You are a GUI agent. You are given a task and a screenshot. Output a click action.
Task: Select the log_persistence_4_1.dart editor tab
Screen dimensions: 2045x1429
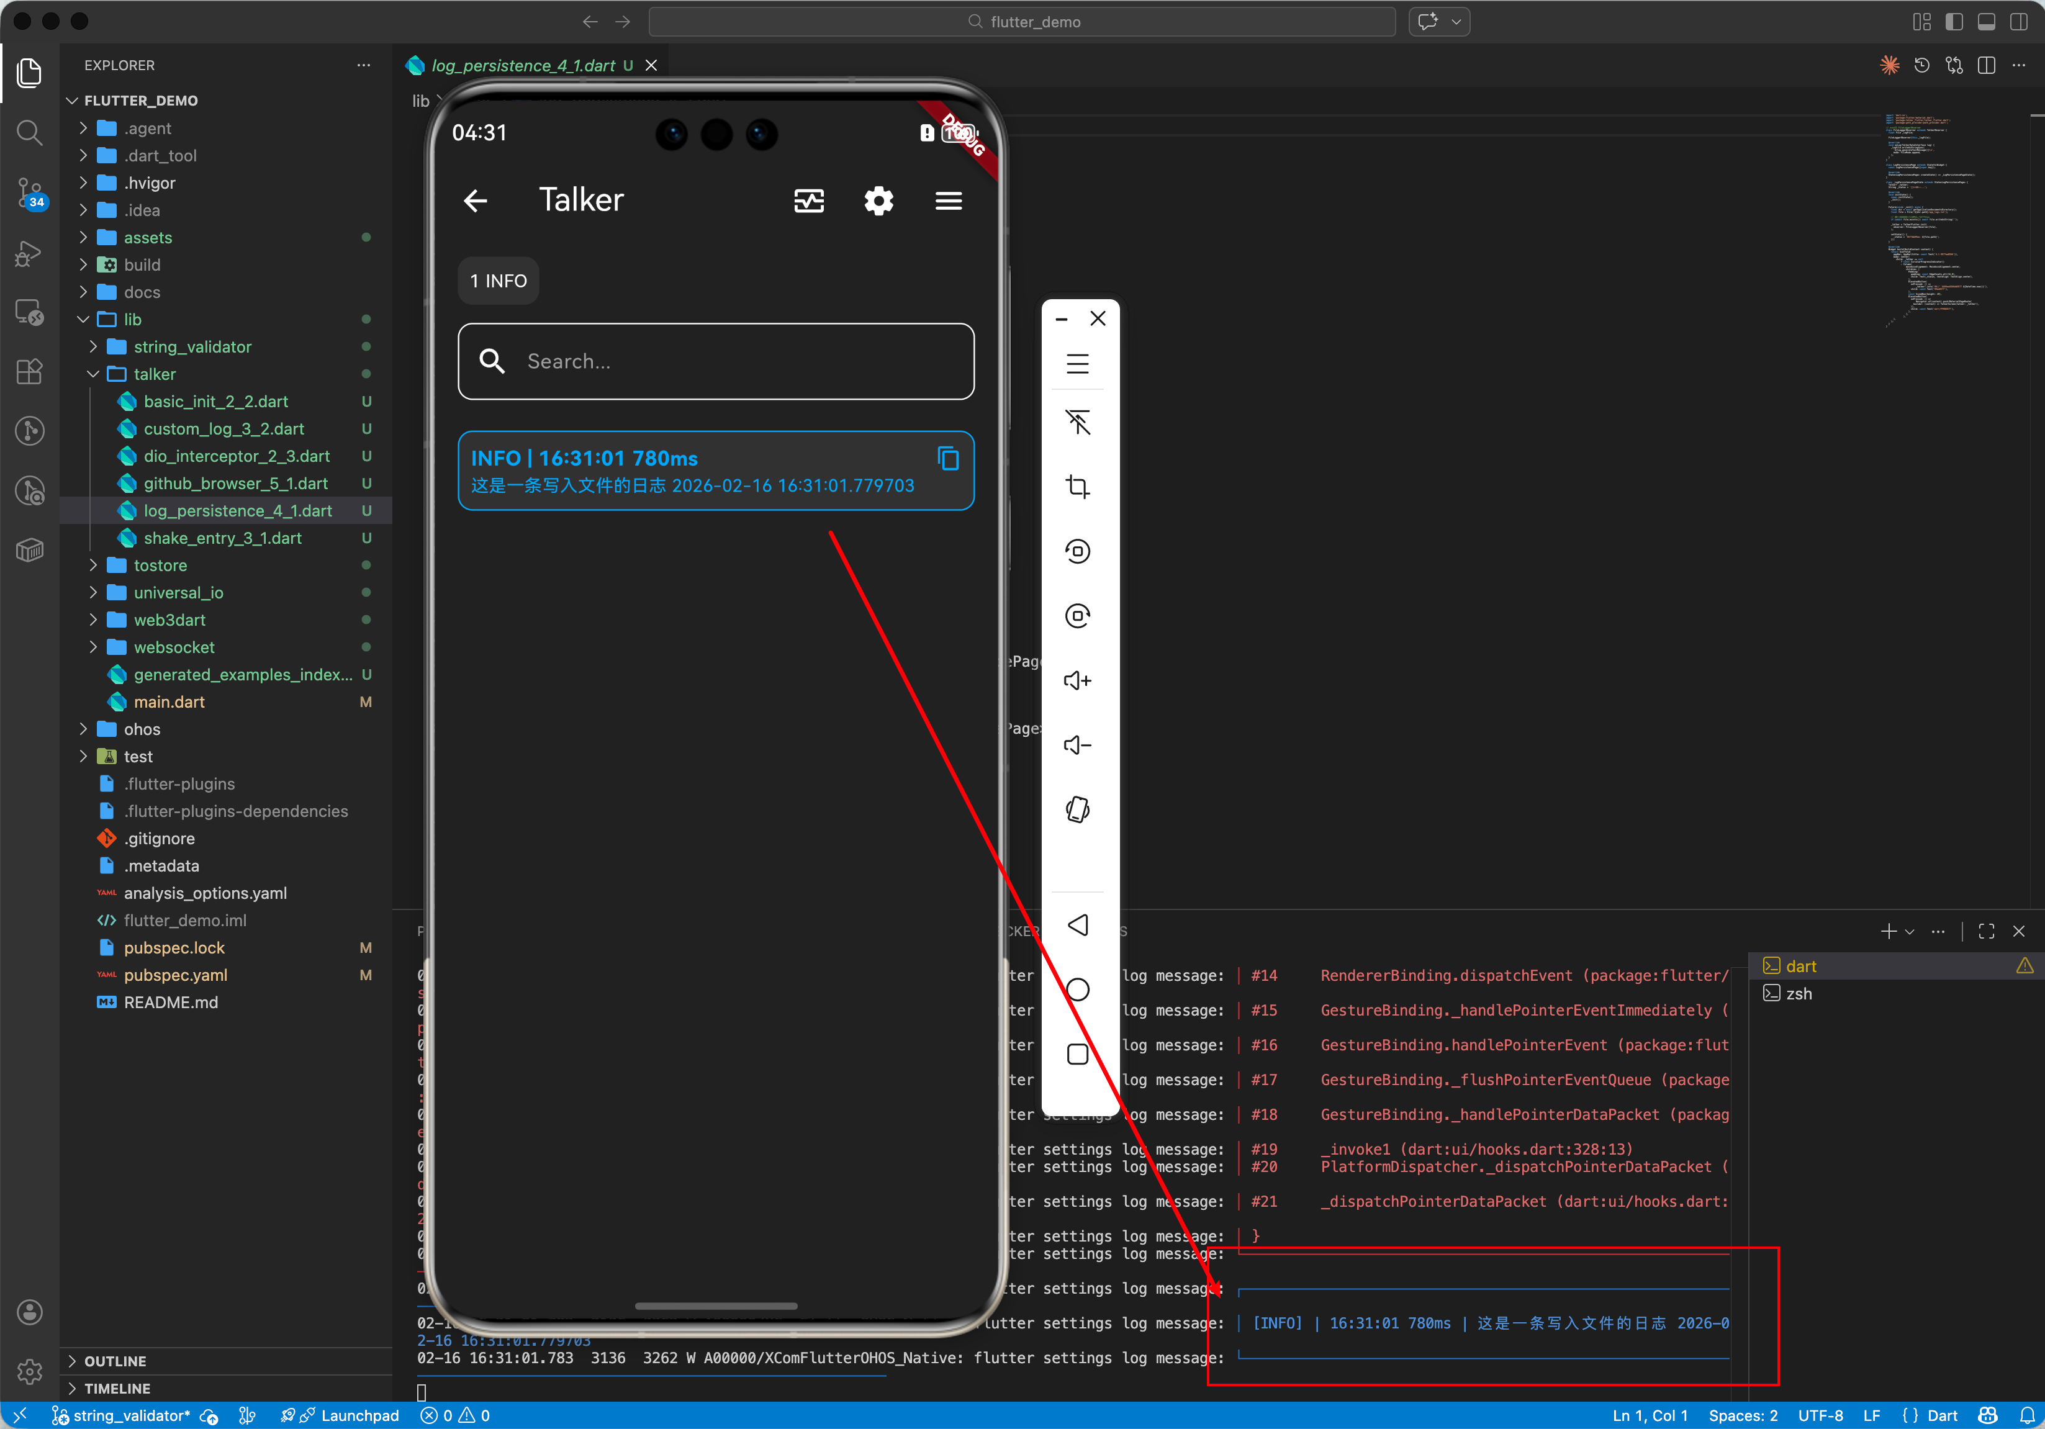(523, 66)
